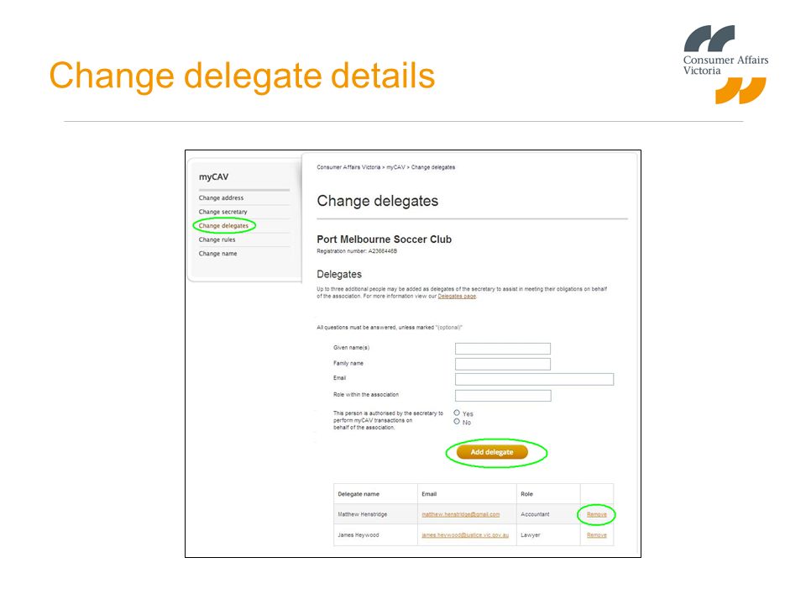Click myCAV breadcrumb link
The height and width of the screenshot is (605, 806).
[x=395, y=167]
